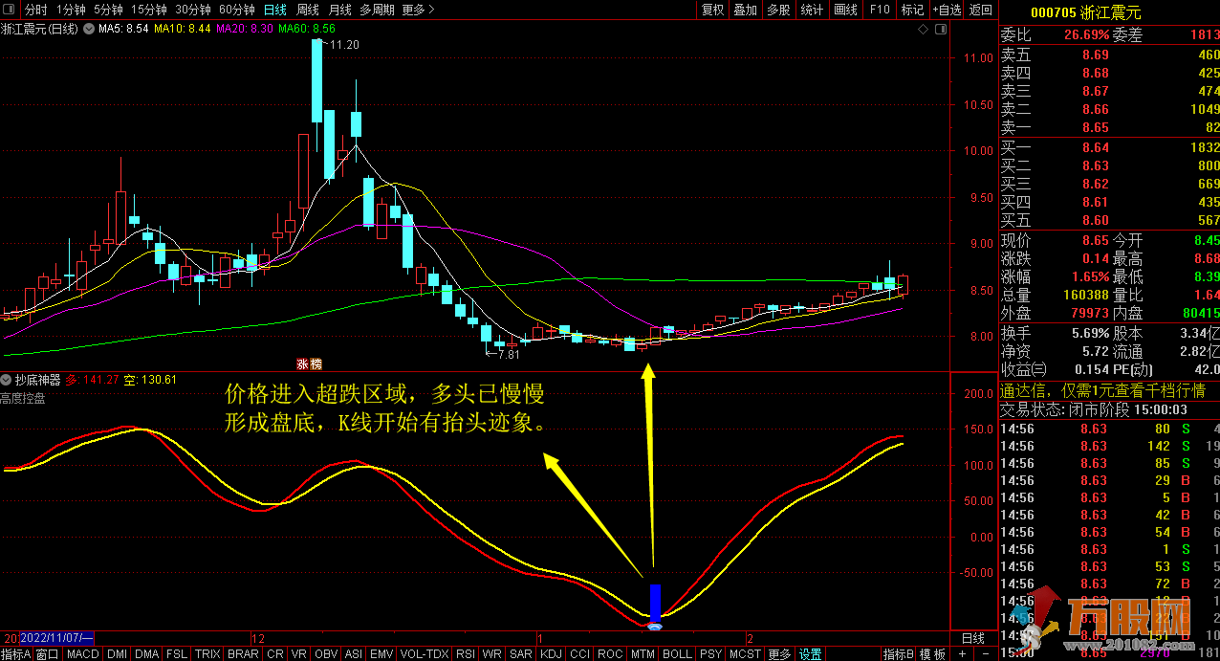Switch indicator to TRIX
The image size is (1220, 661).
(x=207, y=654)
